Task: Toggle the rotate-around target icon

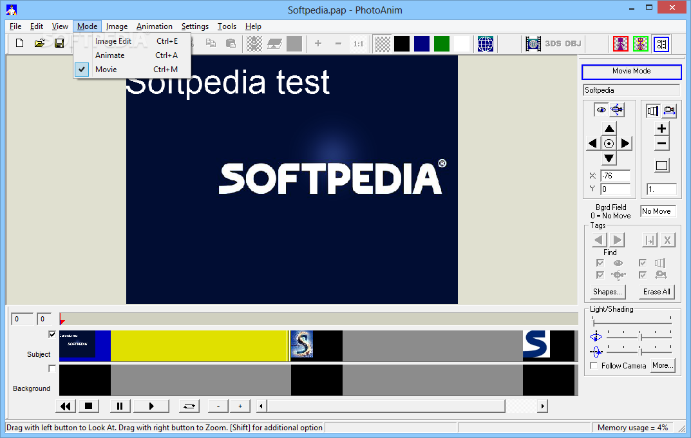Action: click(x=617, y=110)
